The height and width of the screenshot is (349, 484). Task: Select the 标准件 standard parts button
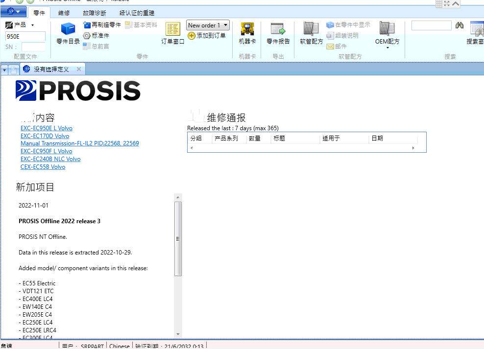[x=96, y=35]
